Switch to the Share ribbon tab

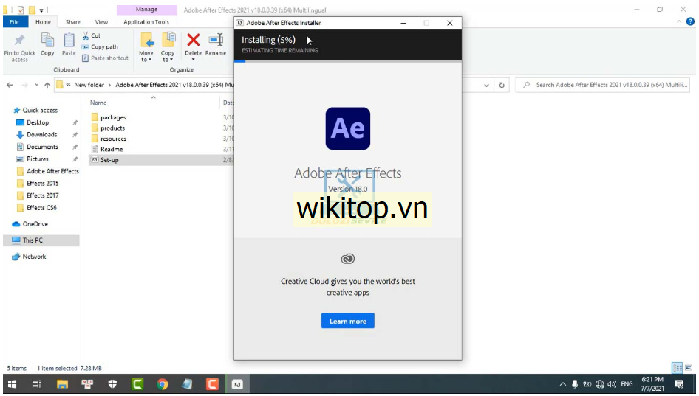click(72, 22)
